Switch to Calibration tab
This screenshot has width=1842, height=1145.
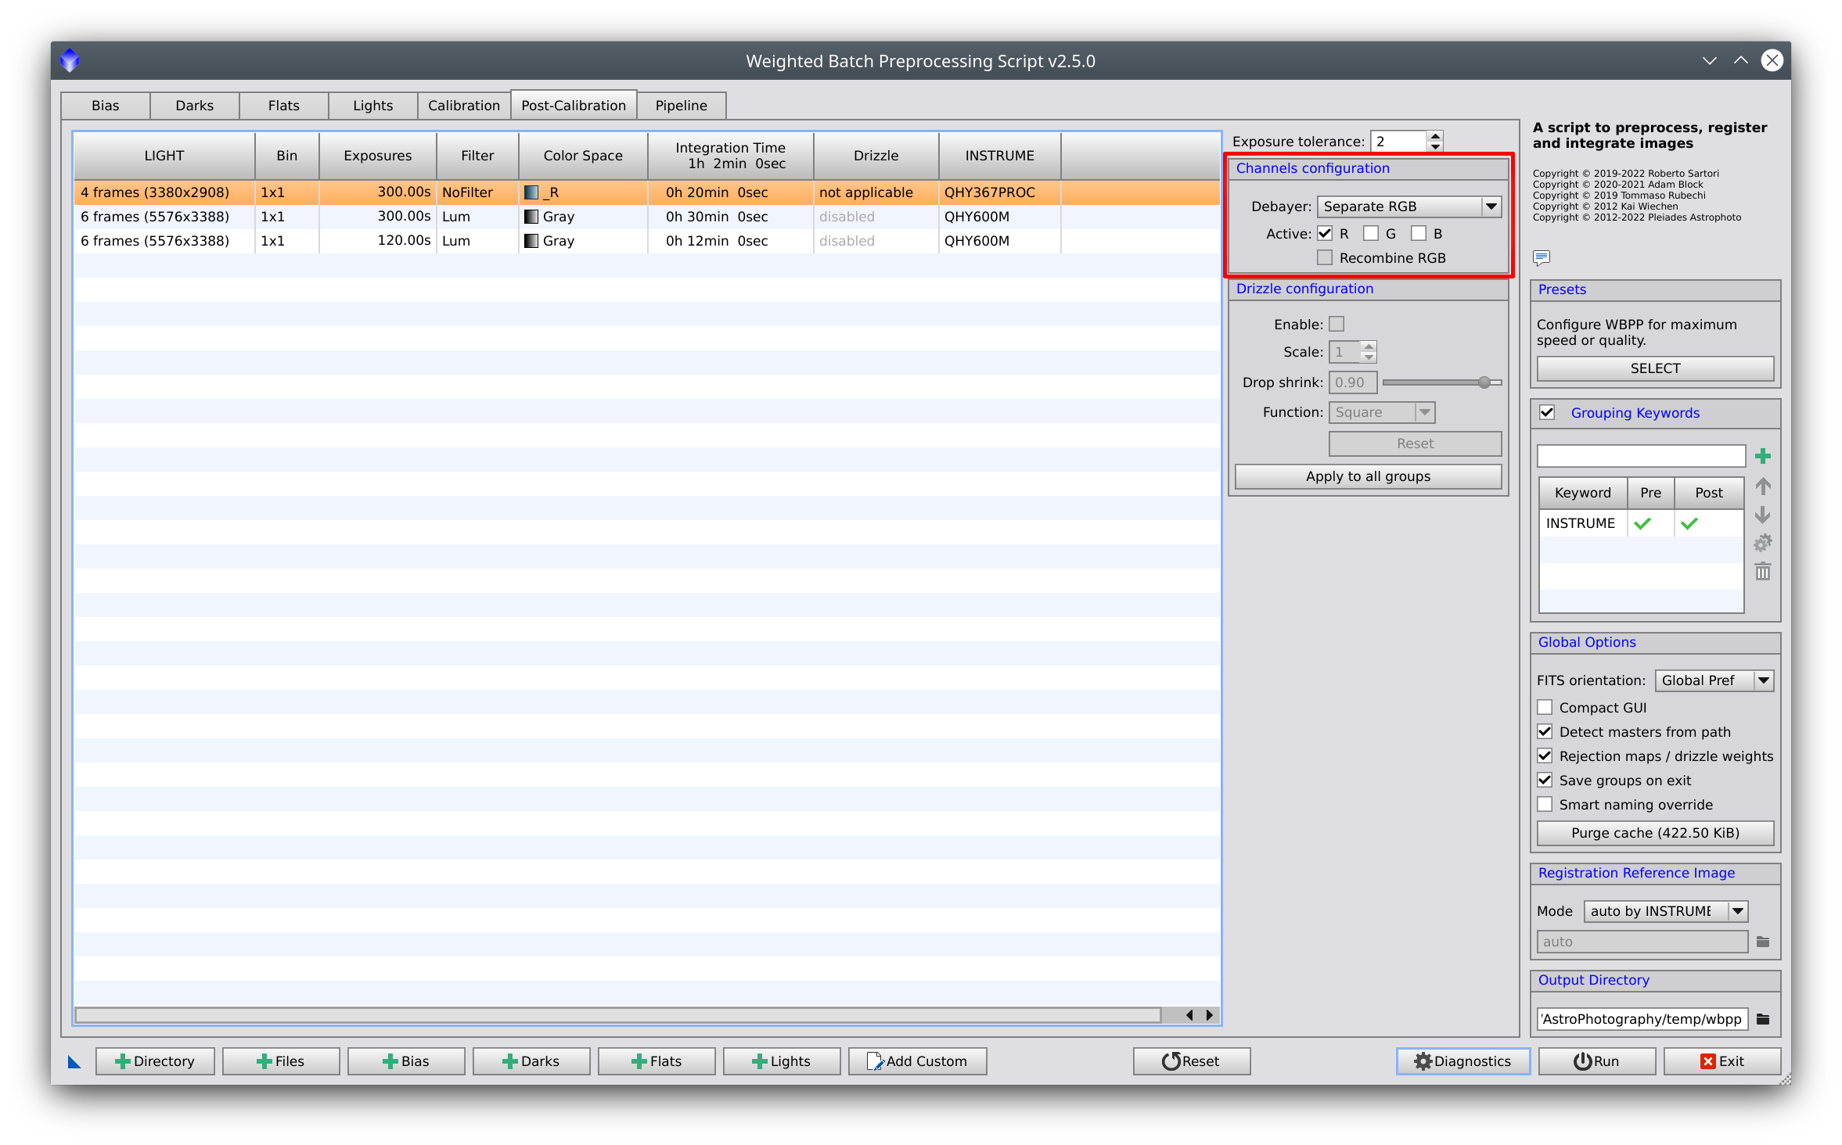[464, 106]
